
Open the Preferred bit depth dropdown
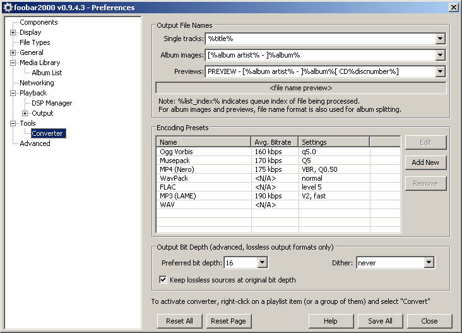point(262,262)
